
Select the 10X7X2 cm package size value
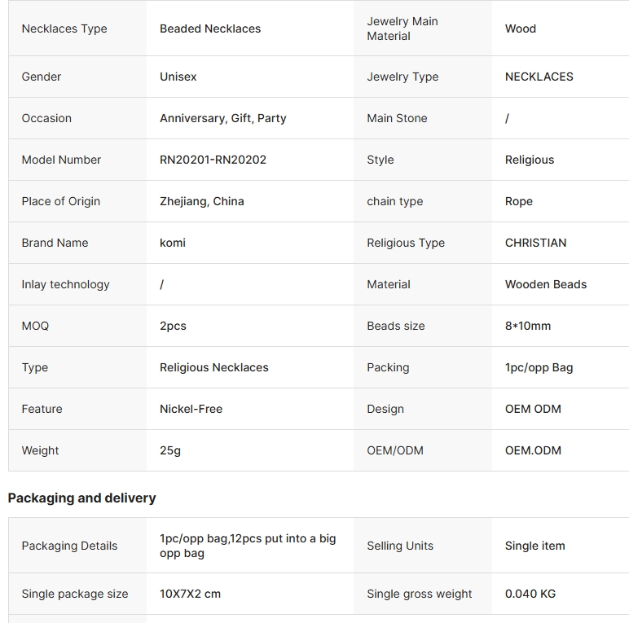click(x=190, y=594)
